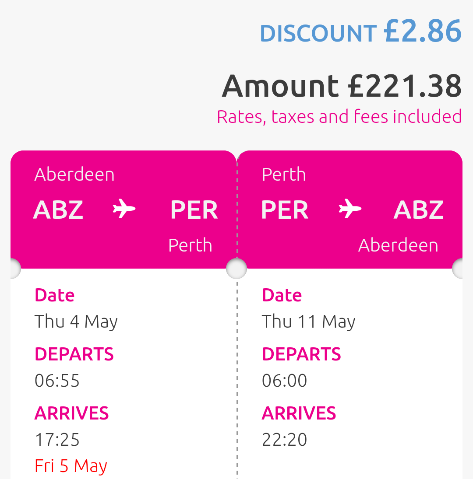Tap 'Rates, taxes and fees included' text
Screen dimensions: 473x479
point(339,117)
